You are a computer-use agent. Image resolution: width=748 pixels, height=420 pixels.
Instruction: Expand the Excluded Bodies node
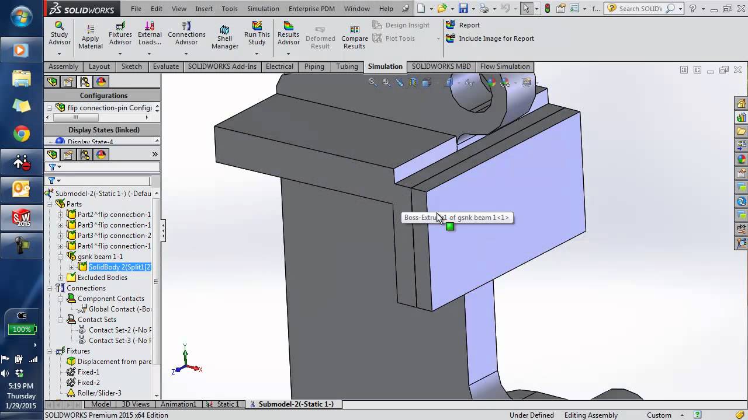pos(61,278)
